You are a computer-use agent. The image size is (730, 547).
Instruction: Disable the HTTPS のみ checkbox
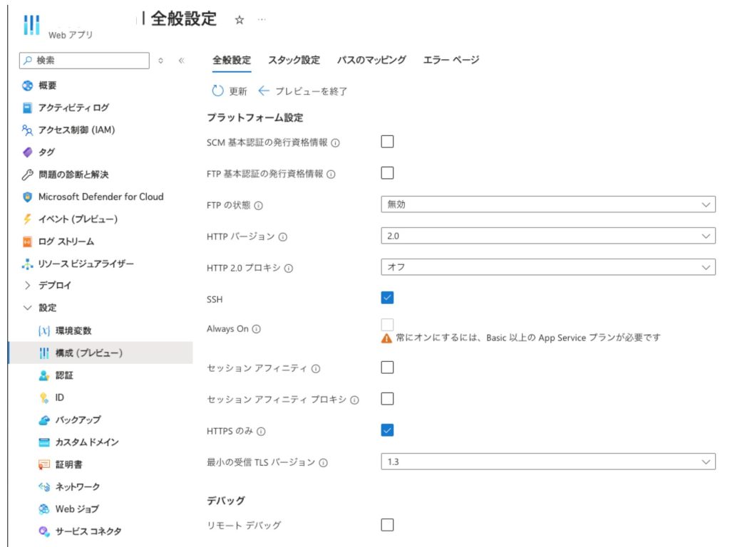point(387,430)
